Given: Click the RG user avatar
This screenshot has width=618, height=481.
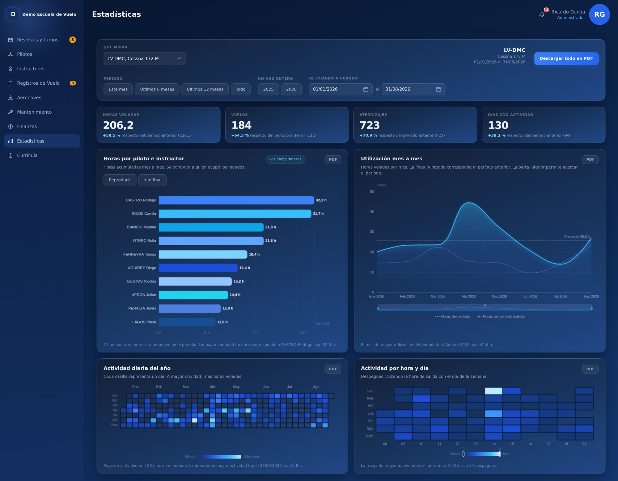Looking at the screenshot, I should [599, 15].
